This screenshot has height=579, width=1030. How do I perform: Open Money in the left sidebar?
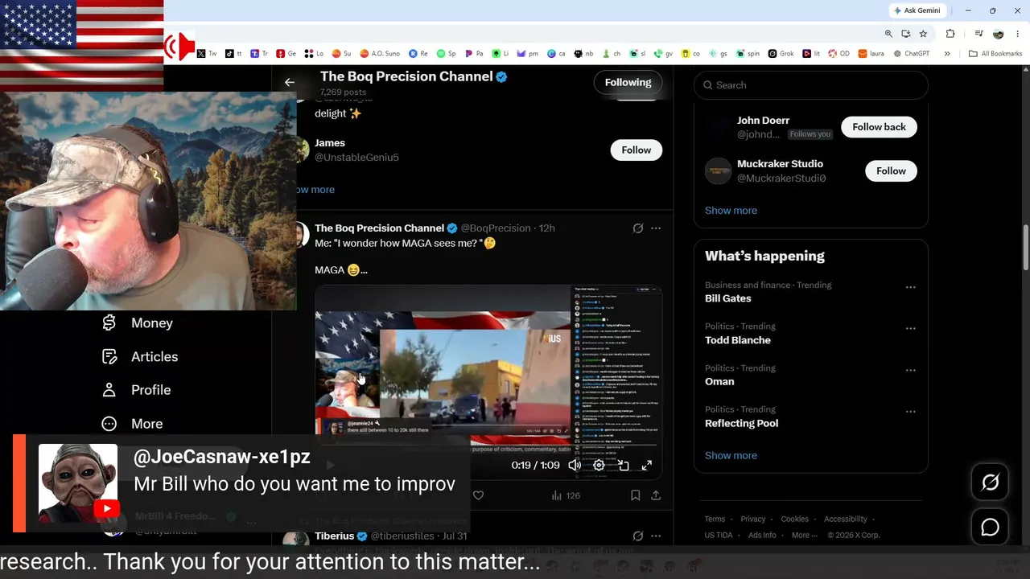tap(138, 322)
